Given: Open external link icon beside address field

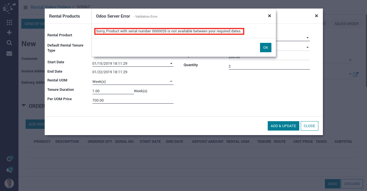Looking at the screenshot, I should (x=356, y=74).
